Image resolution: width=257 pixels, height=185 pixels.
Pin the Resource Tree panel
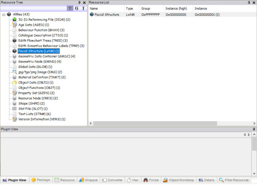click(x=79, y=2)
